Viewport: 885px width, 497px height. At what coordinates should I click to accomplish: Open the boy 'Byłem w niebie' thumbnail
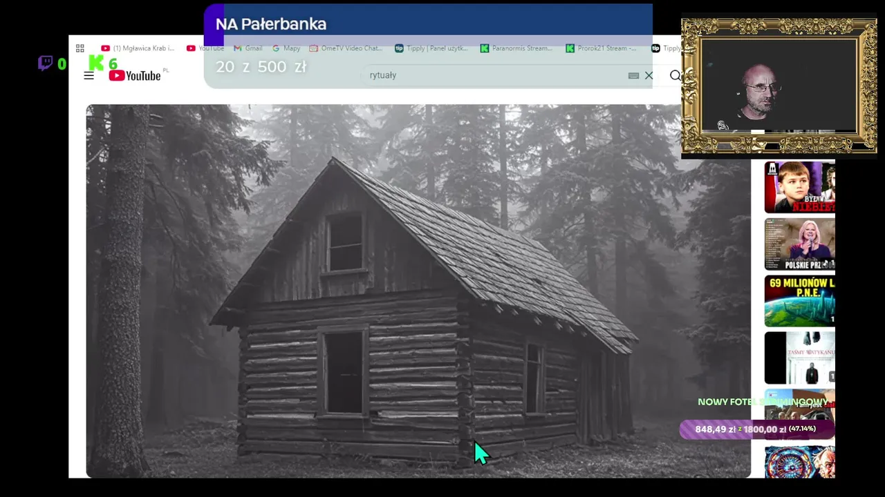coord(800,187)
